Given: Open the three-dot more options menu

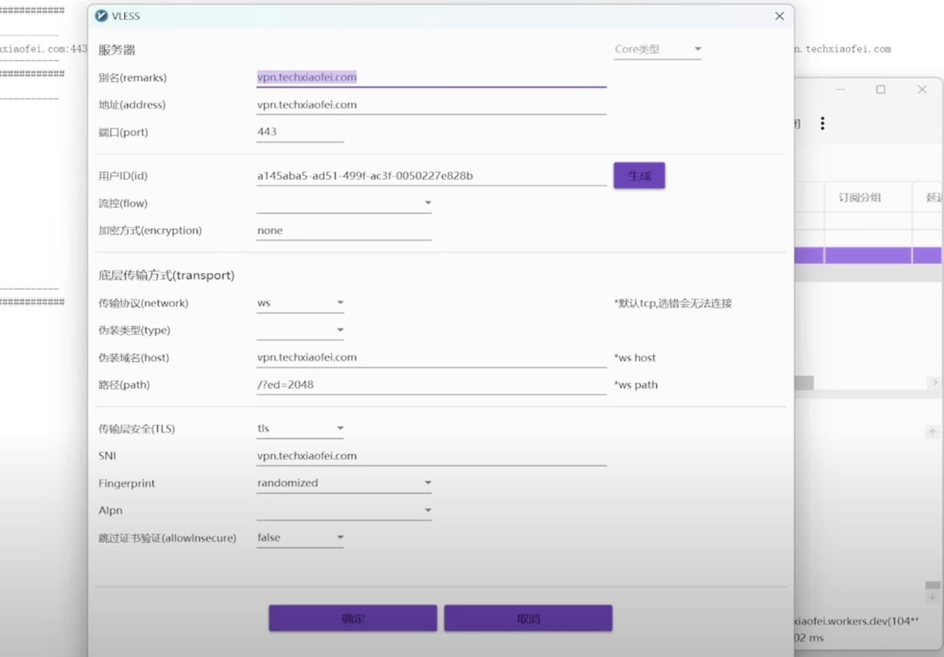Looking at the screenshot, I should coord(822,124).
